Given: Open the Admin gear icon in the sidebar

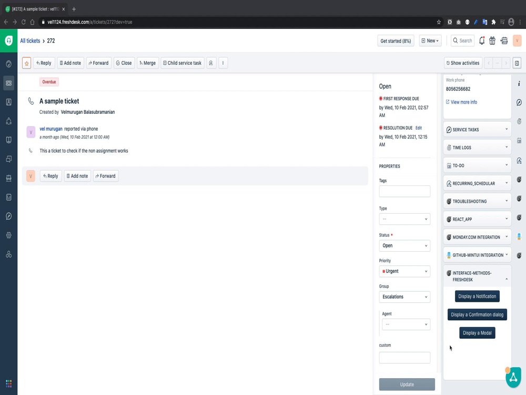Looking at the screenshot, I should click(9, 235).
